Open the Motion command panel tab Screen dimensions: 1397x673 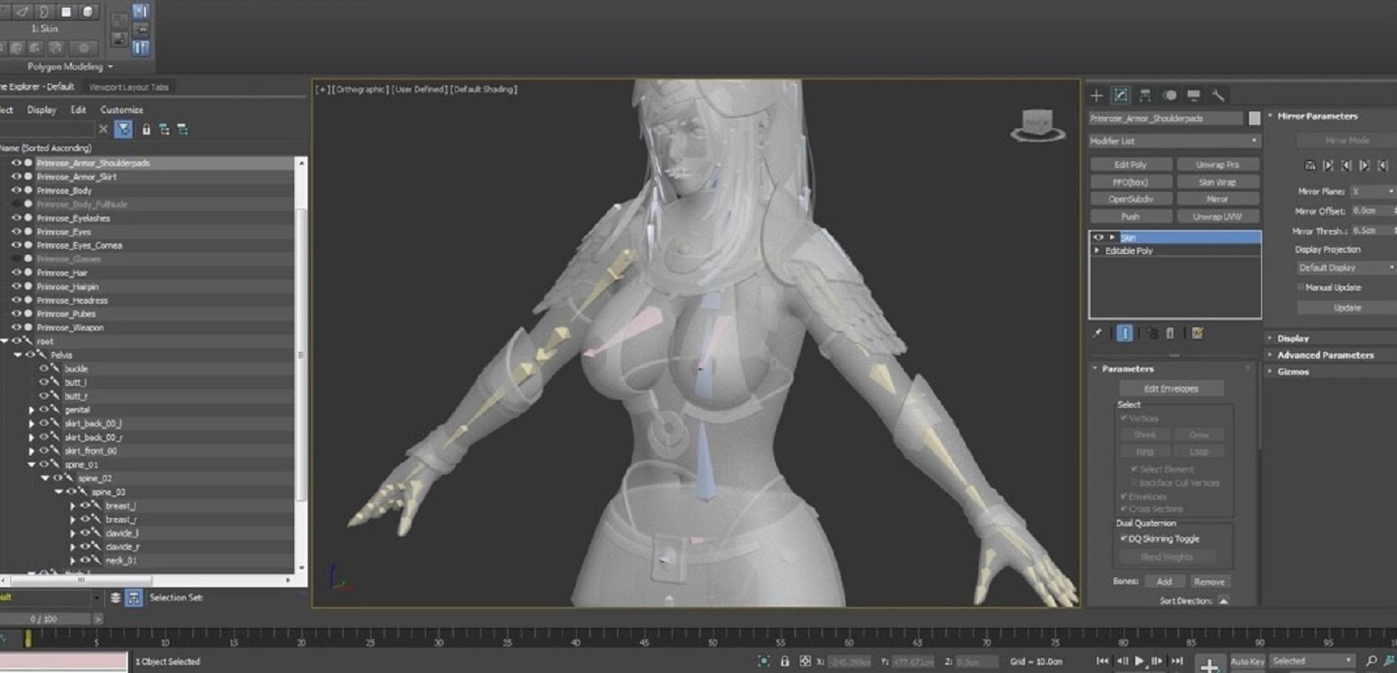pyautogui.click(x=1169, y=95)
